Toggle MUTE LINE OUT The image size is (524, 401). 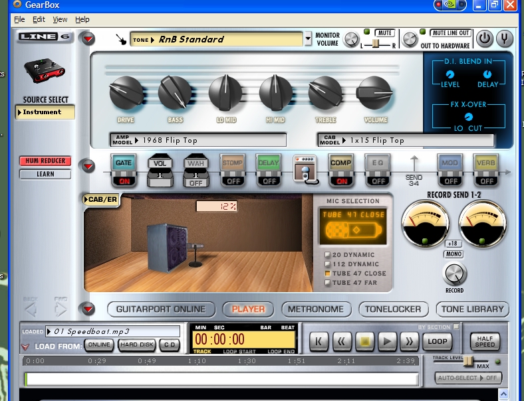click(450, 33)
